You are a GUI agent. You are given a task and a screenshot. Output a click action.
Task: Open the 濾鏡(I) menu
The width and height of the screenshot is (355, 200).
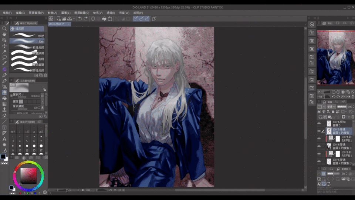point(111,13)
